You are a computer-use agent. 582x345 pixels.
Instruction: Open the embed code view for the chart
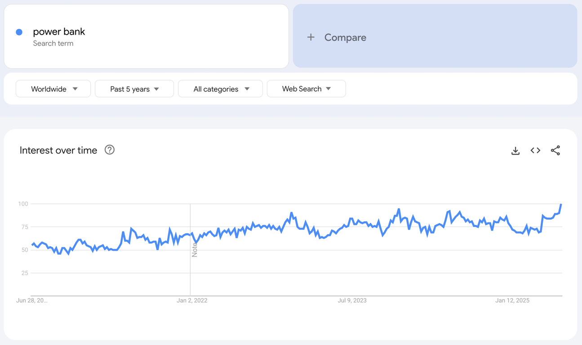click(535, 150)
